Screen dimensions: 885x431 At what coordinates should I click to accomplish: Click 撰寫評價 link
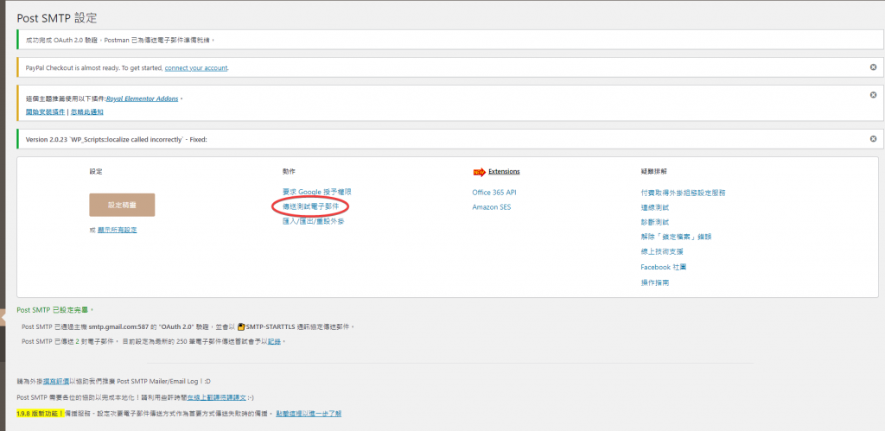tap(56, 382)
